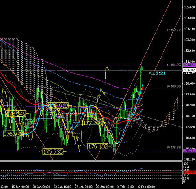Click the 175.735 price label box
The width and height of the screenshot is (196, 189).
[53, 152]
